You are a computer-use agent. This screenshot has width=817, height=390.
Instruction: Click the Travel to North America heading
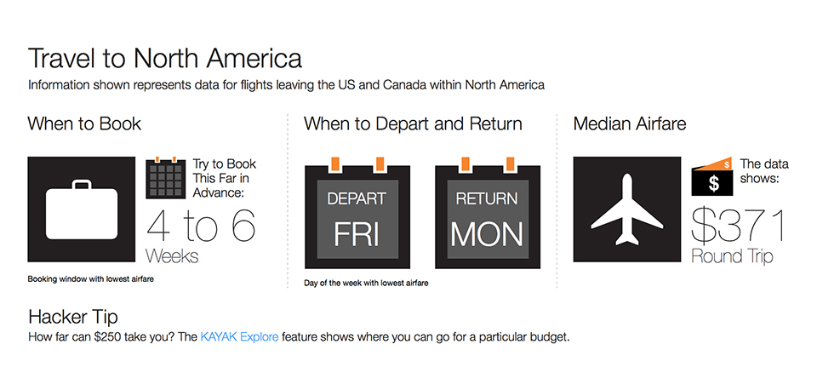coord(164,58)
